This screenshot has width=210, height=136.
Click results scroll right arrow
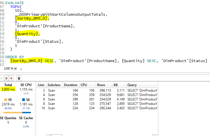pyautogui.click(x=155, y=135)
